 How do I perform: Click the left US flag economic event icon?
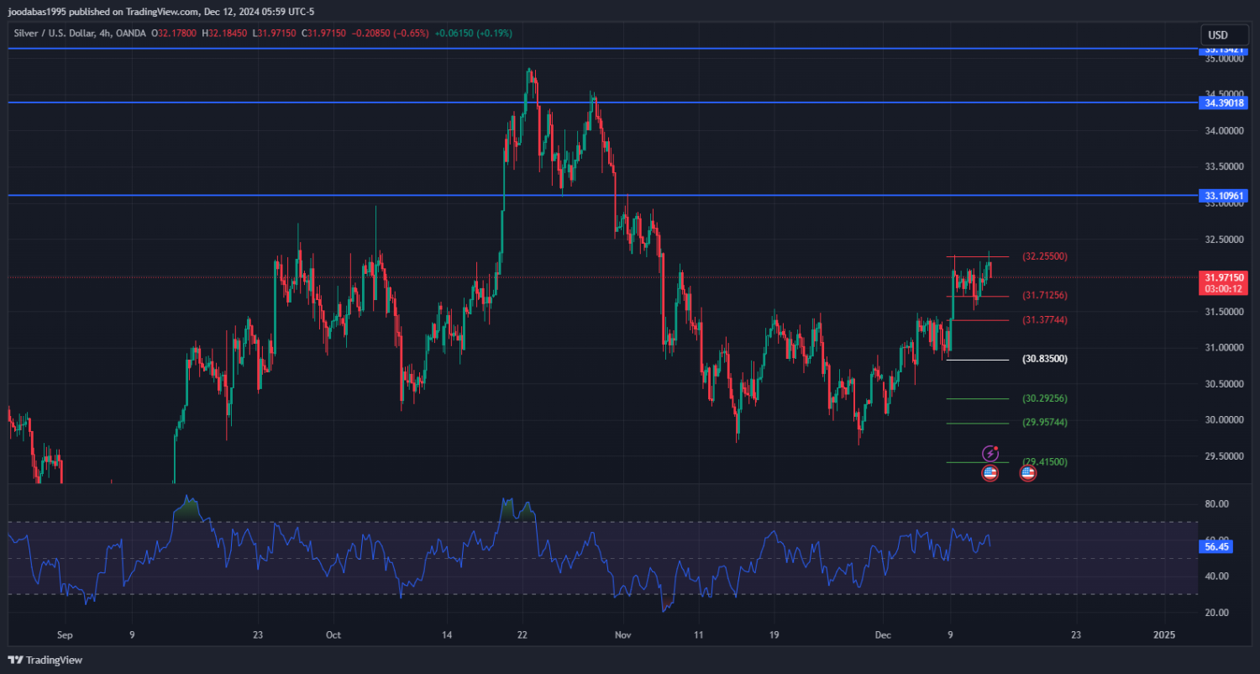(x=990, y=473)
